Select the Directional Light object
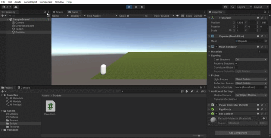Image resolution: width=271 pixels, height=138 pixels. tap(25, 26)
